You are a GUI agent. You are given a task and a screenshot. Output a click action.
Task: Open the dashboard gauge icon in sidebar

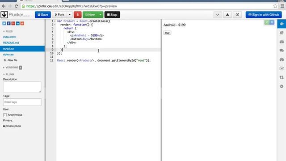coord(282,59)
